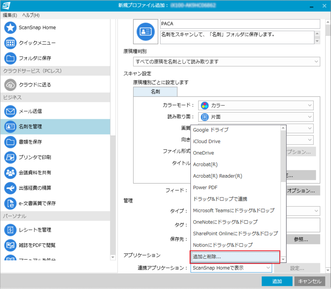
Task: Select the 出張経費の精算 expense profile icon
Action: 10,188
